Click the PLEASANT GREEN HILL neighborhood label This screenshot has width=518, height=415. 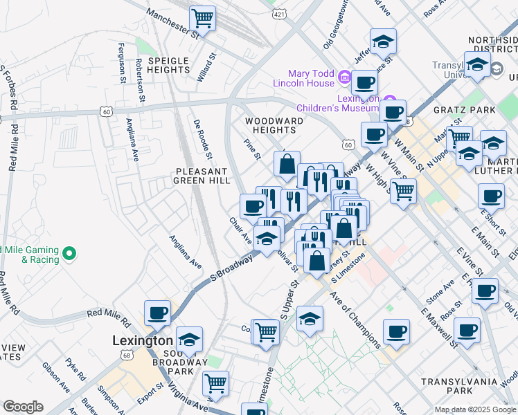(x=202, y=176)
